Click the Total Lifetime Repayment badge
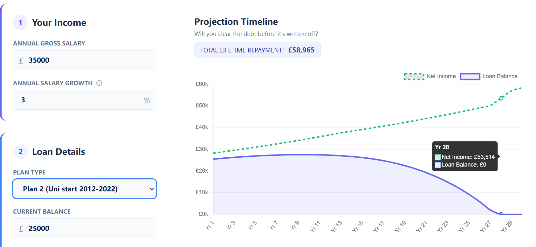The image size is (536, 247). pos(257,50)
